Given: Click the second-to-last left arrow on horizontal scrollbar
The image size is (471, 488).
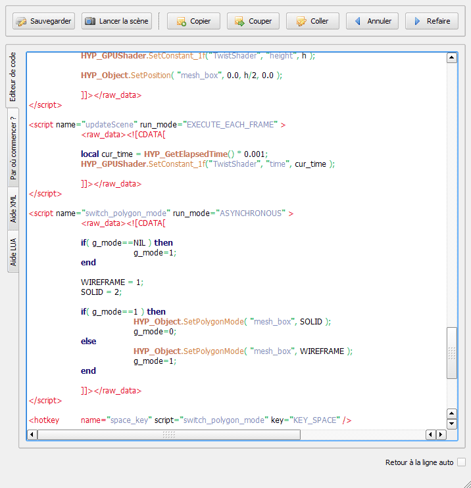Looking at the screenshot, I should pyautogui.click(x=431, y=434).
